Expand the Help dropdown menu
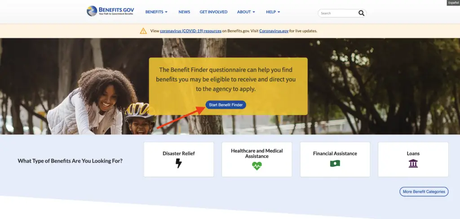Viewport: 460px width, 219px height. pyautogui.click(x=273, y=12)
